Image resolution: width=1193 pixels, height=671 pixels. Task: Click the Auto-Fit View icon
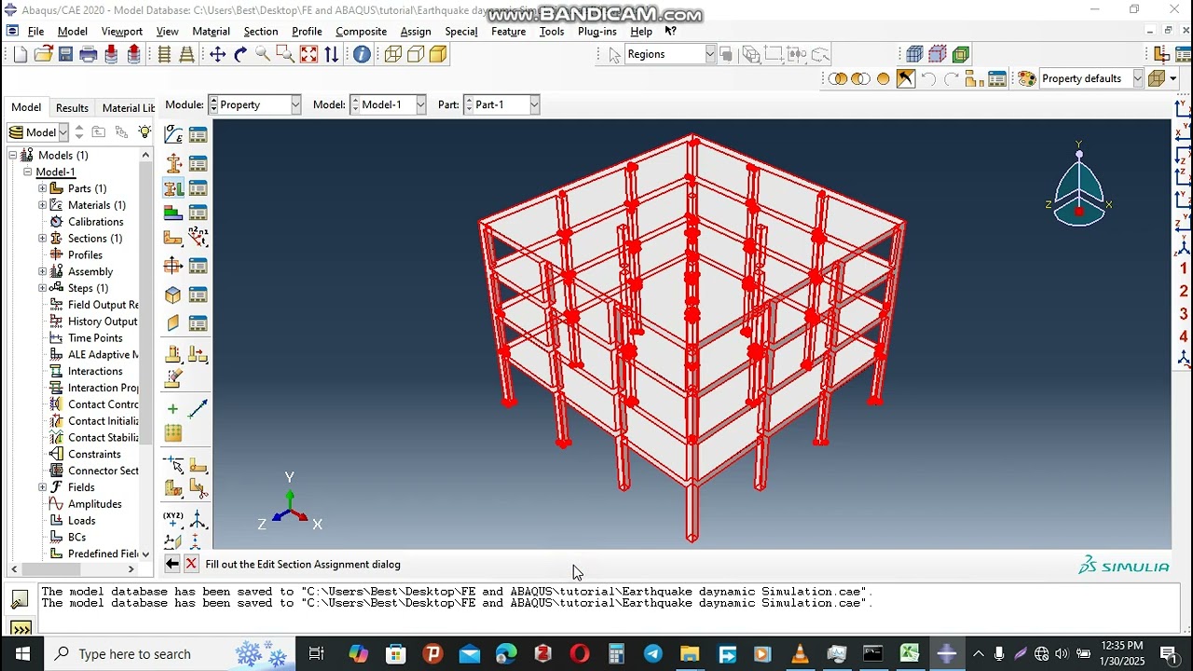(x=309, y=54)
